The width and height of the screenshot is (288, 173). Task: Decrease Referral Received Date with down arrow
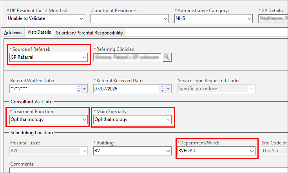[162, 90]
